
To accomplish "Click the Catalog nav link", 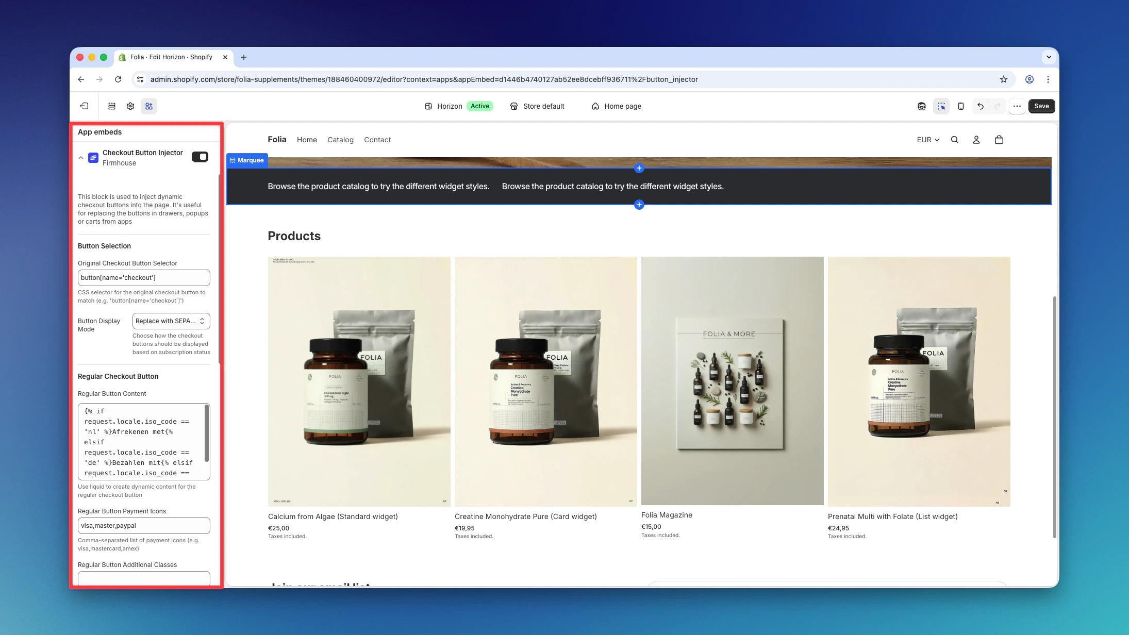I will 340,140.
